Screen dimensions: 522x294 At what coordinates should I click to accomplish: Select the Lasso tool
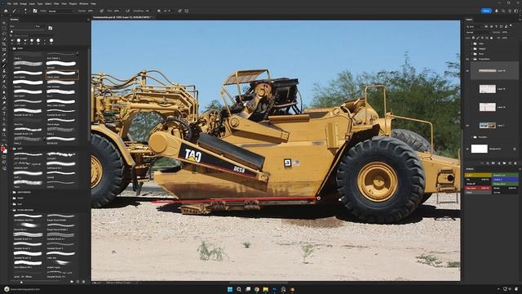point(4,33)
